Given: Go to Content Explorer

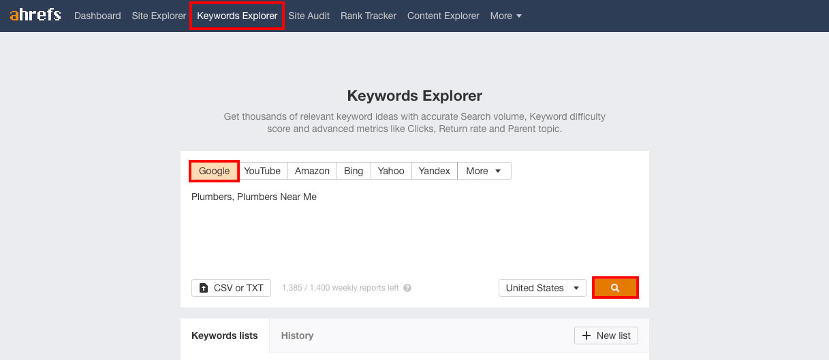Looking at the screenshot, I should click(x=443, y=16).
